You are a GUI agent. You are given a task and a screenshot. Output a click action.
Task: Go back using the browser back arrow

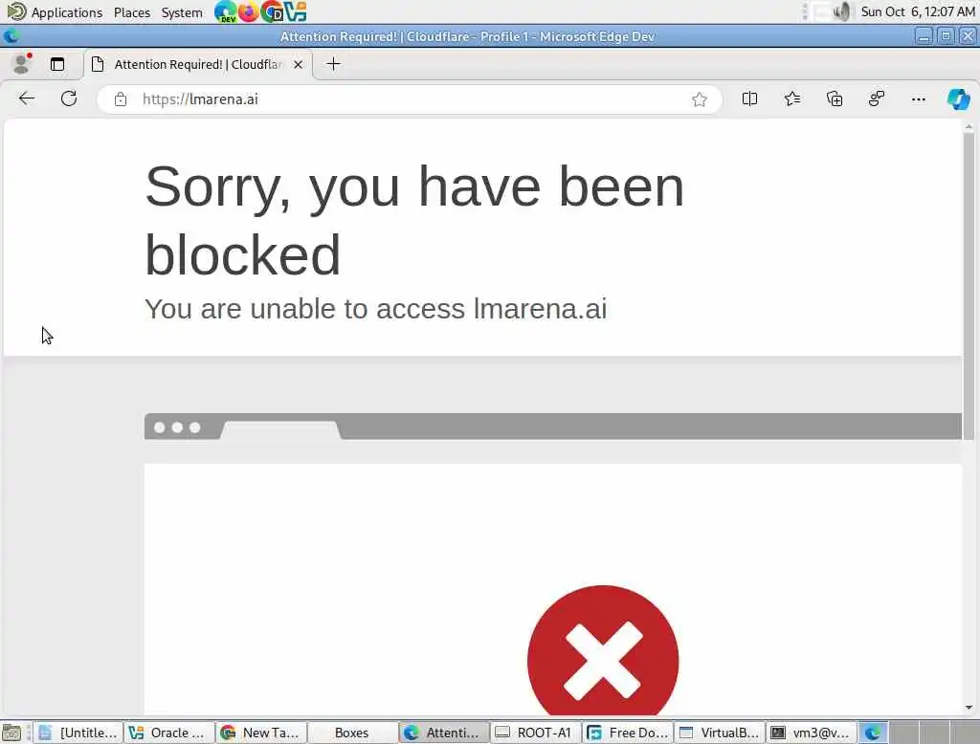(x=27, y=98)
